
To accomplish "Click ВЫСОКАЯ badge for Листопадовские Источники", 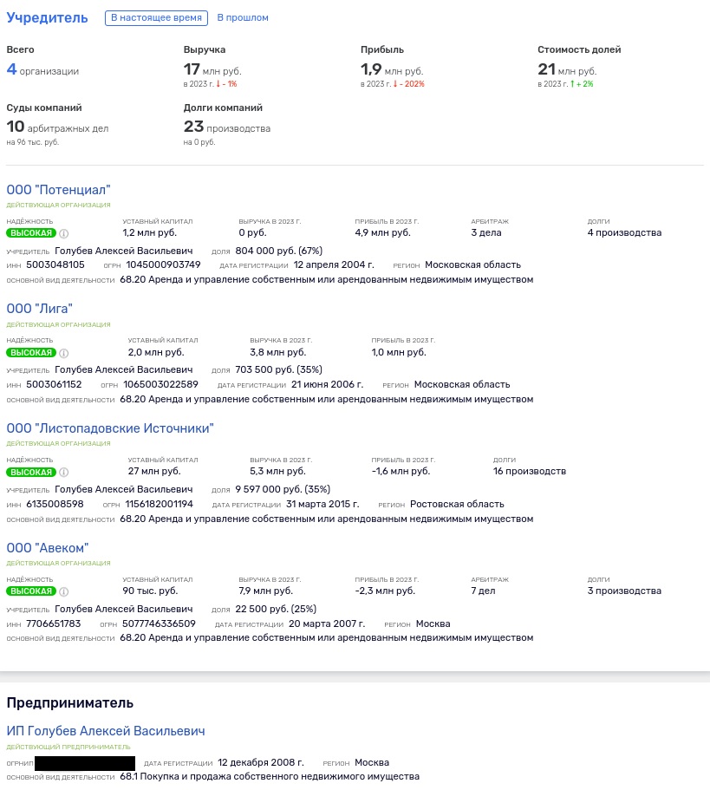I will click(x=31, y=472).
